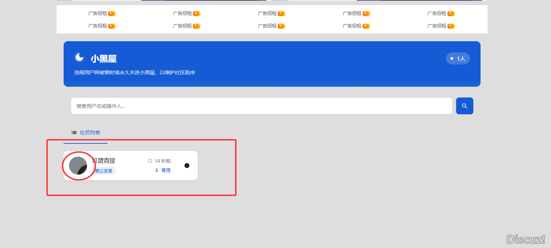Click the person icon next to 青提
551x248 pixels.
tap(157, 170)
